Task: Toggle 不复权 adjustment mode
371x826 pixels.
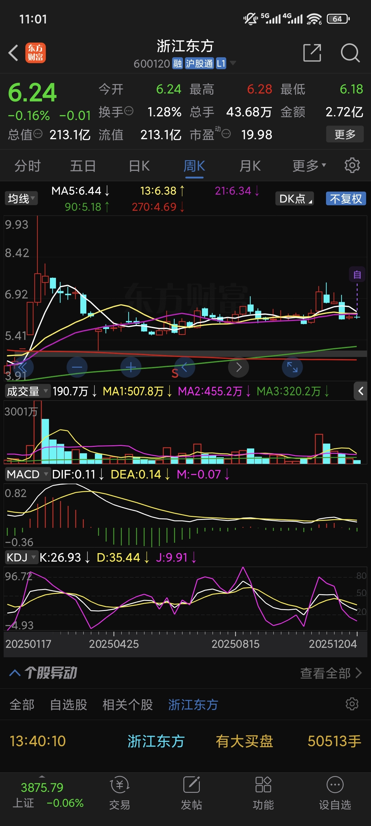Action: [346, 199]
